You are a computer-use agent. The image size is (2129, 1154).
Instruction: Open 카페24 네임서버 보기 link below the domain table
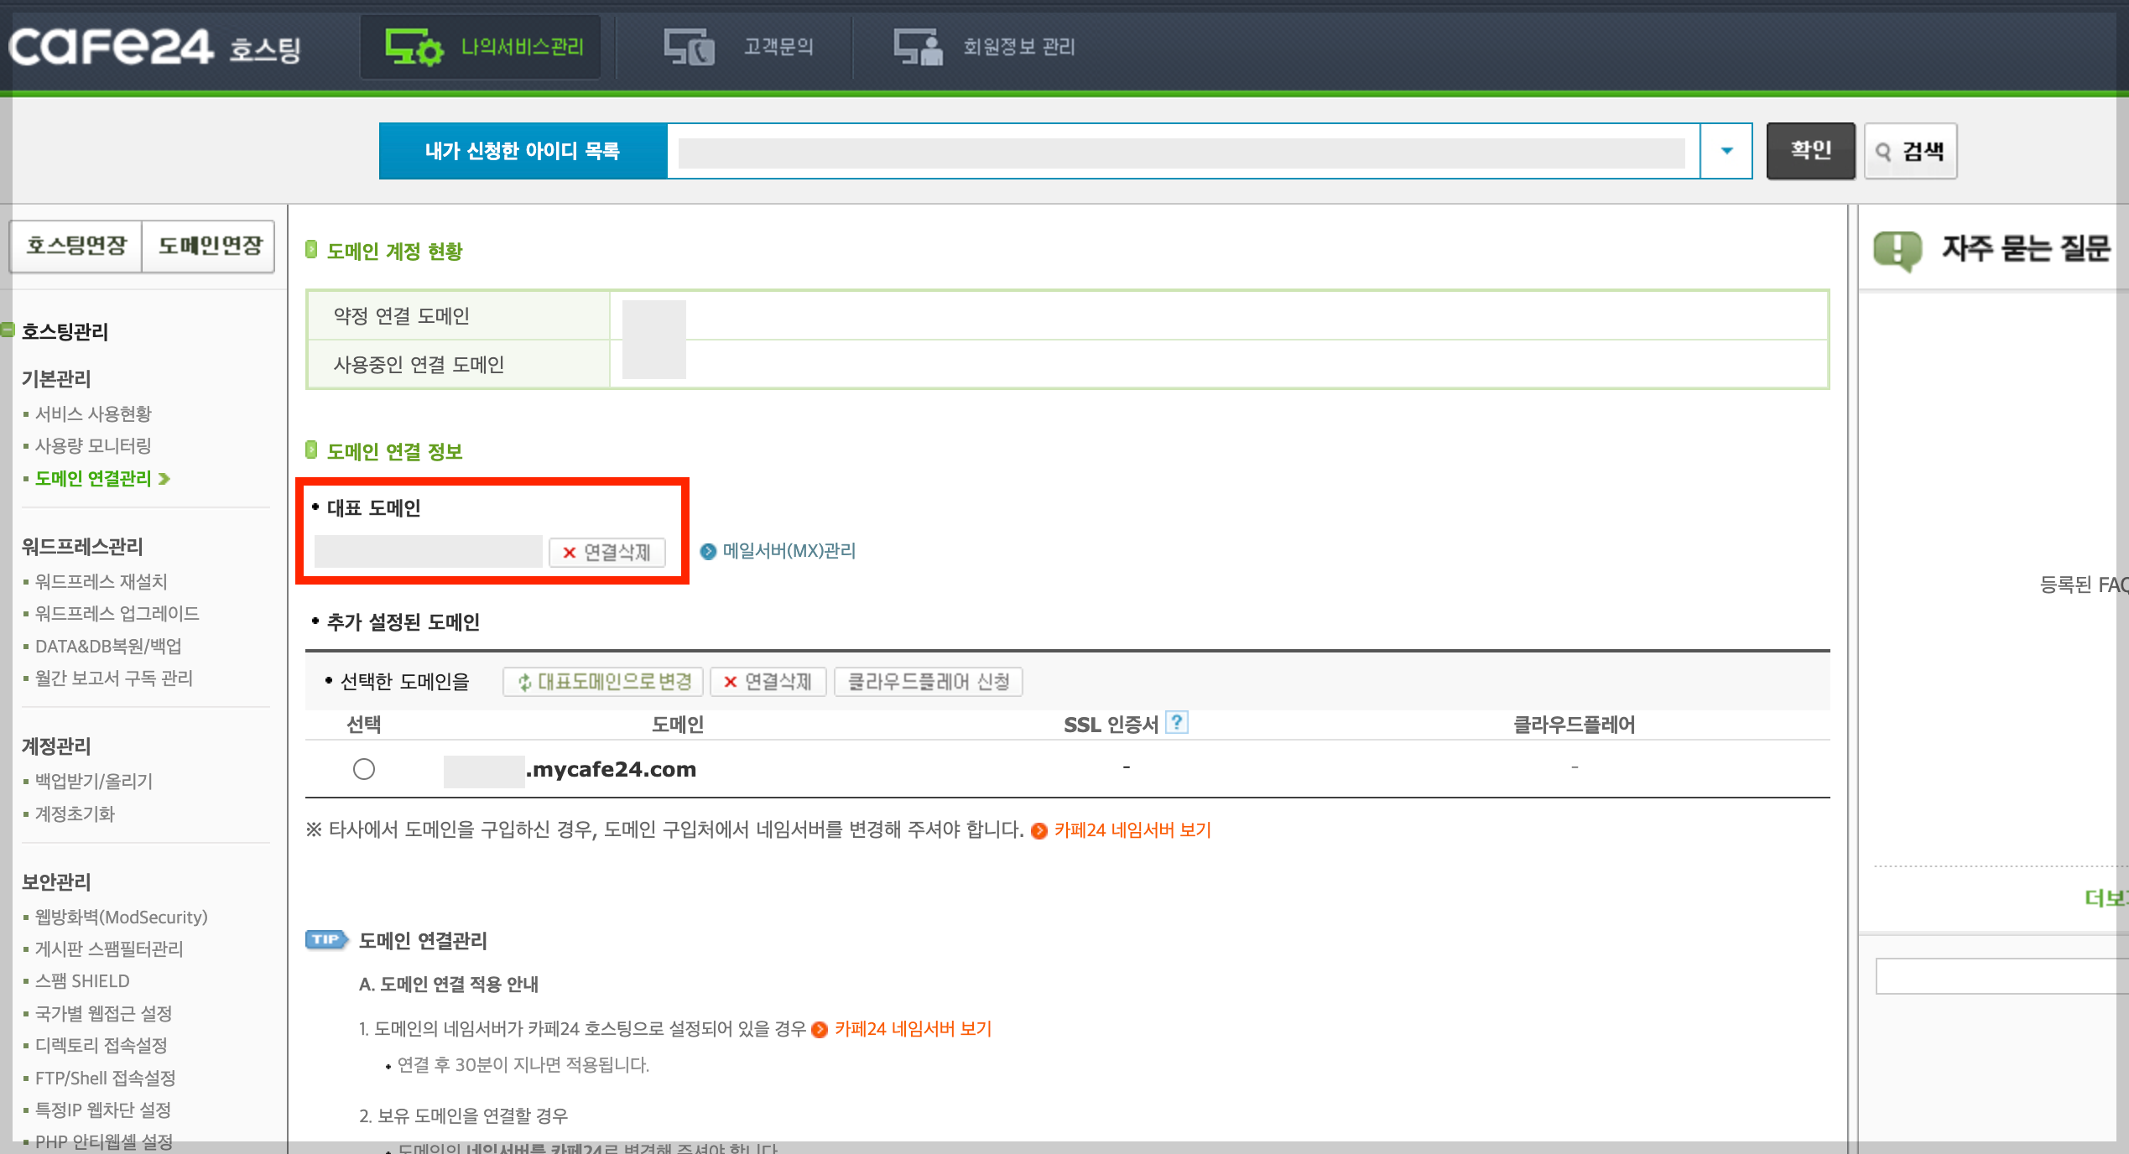pos(1132,829)
